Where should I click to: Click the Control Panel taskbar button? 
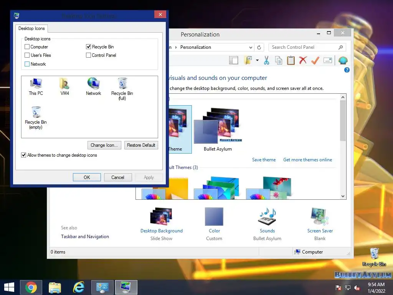tap(102, 287)
